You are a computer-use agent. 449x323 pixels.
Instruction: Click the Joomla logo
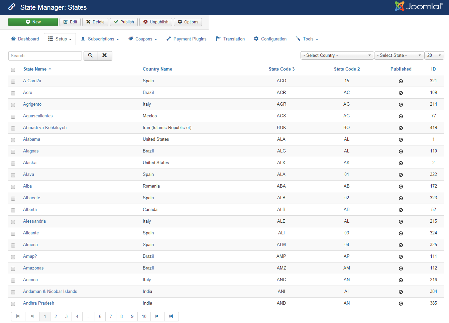[419, 6]
